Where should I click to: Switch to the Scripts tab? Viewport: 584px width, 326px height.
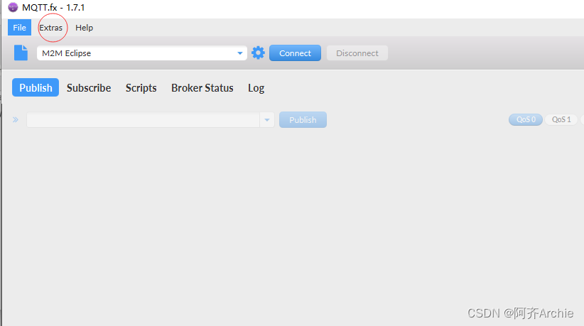[141, 88]
